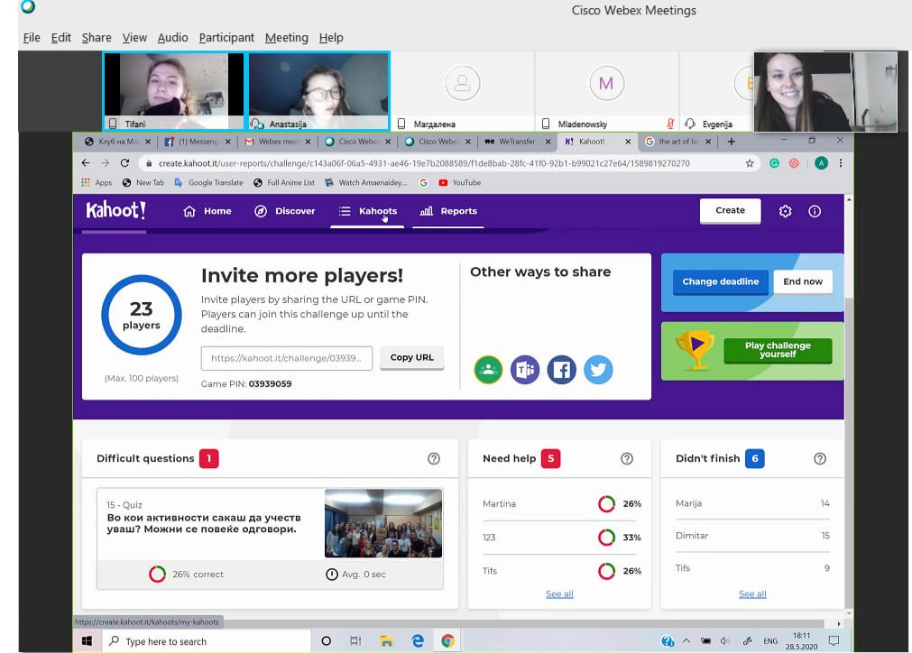Open Microsoft Edge on taskbar
Viewport: 912px width, 653px height.
click(417, 640)
